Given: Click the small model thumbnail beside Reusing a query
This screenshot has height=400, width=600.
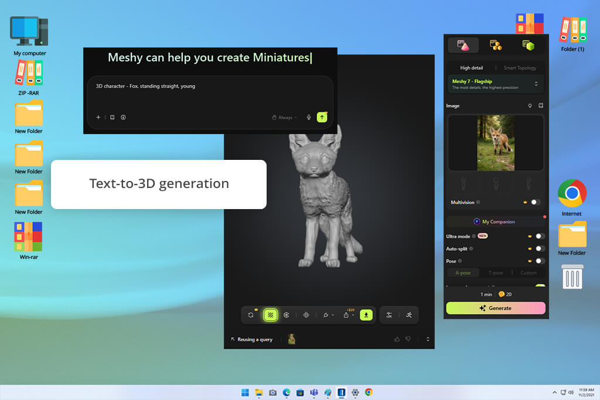Looking at the screenshot, I should tap(292, 339).
